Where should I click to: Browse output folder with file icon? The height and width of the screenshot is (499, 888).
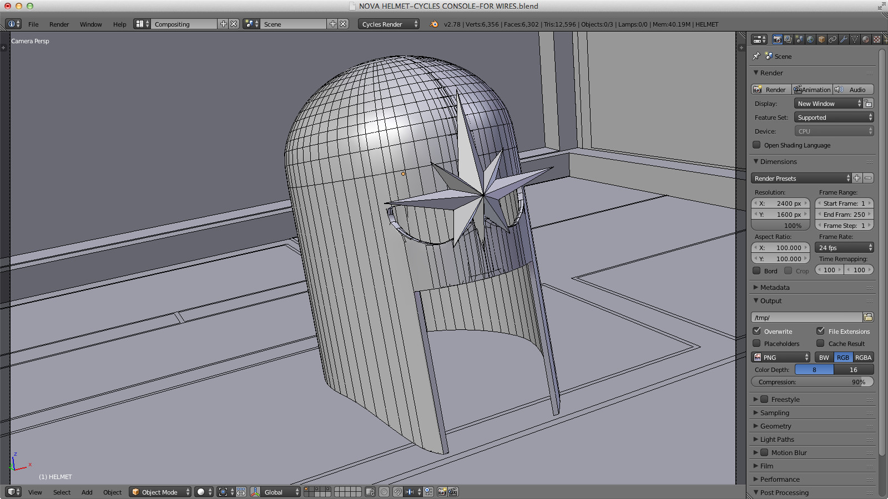868,317
